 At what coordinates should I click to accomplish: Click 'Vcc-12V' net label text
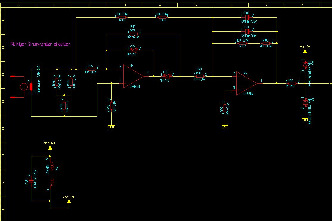[x=68, y=197]
